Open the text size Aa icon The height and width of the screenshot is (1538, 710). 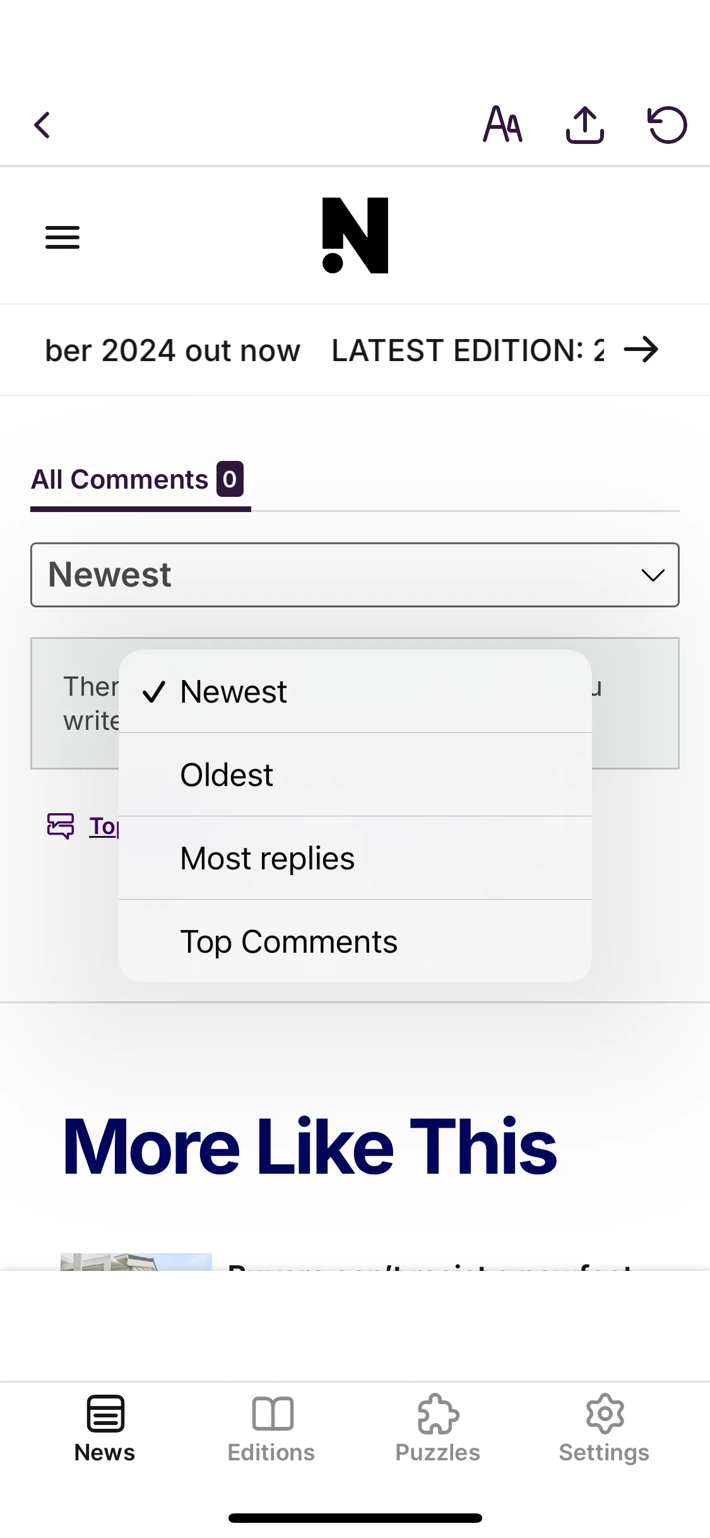(x=503, y=124)
